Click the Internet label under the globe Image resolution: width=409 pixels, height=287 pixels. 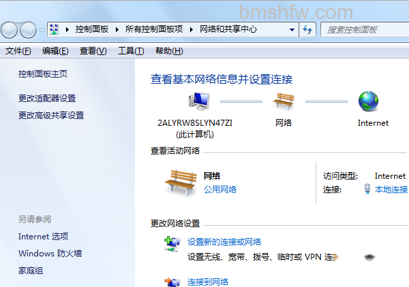pyautogui.click(x=373, y=123)
